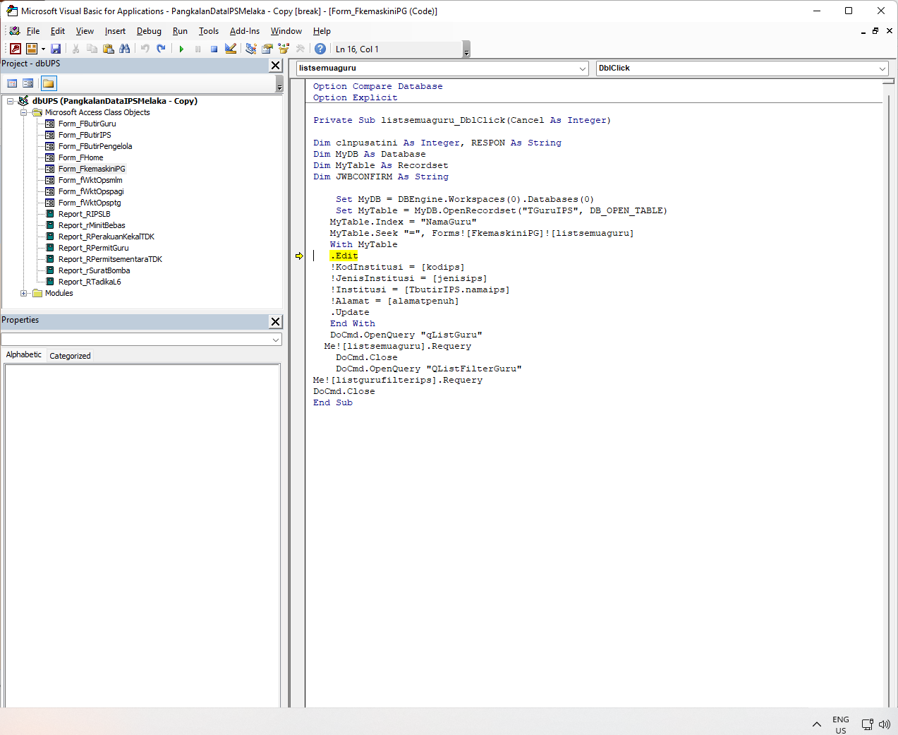This screenshot has height=735, width=898.
Task: Click the volume icon in system tray
Action: pos(885,724)
